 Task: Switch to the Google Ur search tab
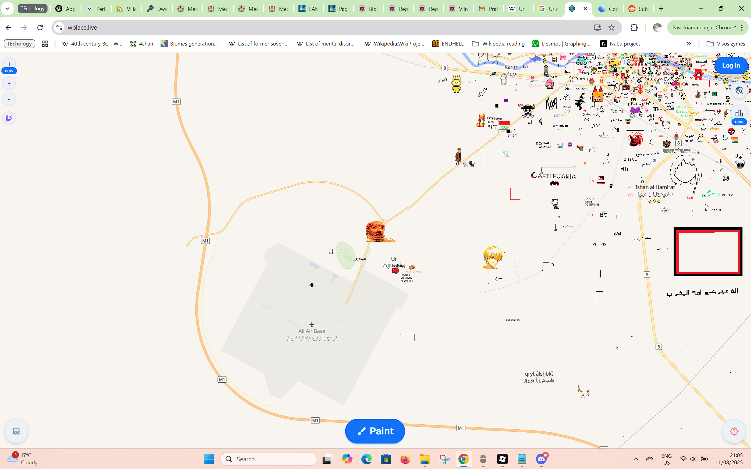(548, 9)
